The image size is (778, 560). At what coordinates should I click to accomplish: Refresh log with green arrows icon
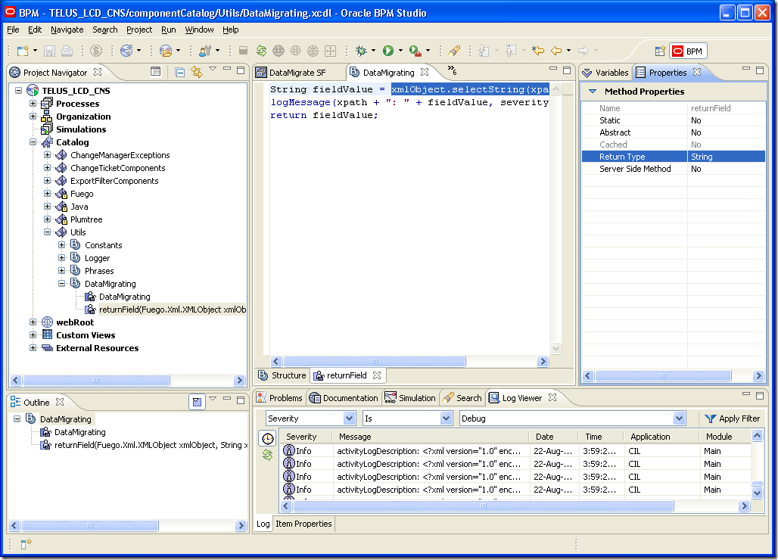coord(267,455)
